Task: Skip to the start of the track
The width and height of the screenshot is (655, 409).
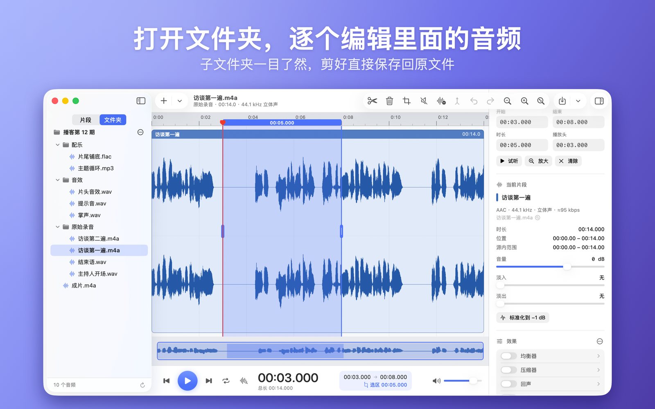Action: 166,381
